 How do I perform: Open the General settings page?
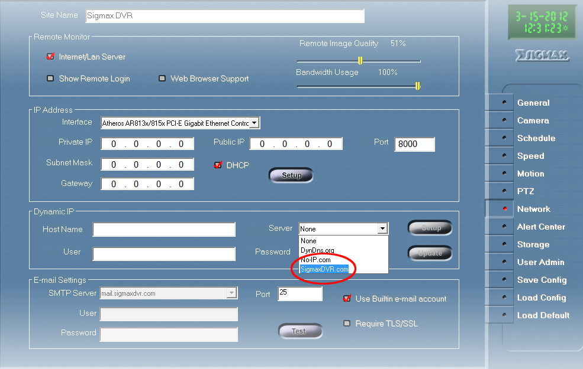[x=533, y=103]
